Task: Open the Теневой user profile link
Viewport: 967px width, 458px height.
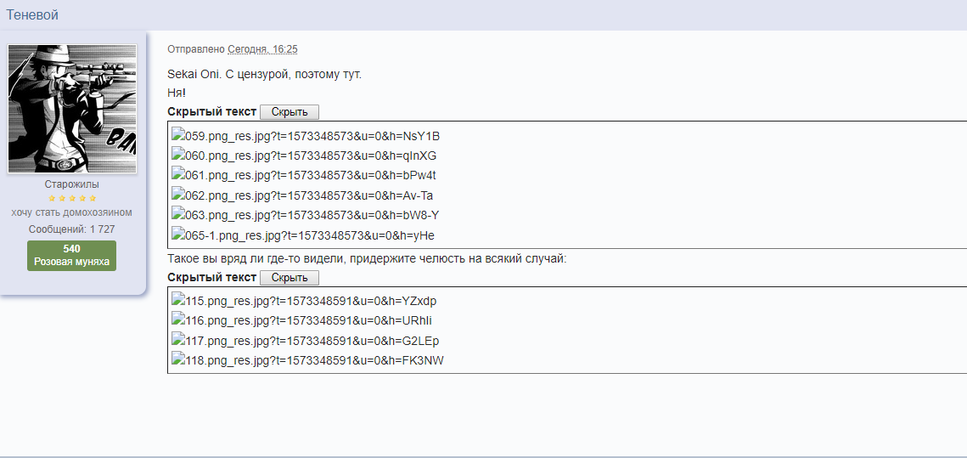Action: pyautogui.click(x=32, y=14)
